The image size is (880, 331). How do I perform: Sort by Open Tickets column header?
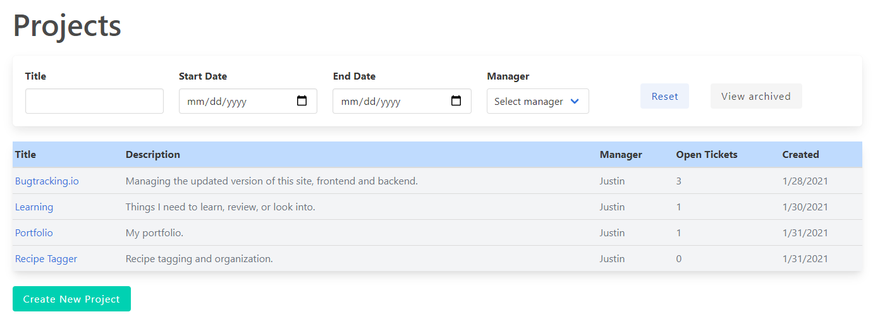click(706, 154)
